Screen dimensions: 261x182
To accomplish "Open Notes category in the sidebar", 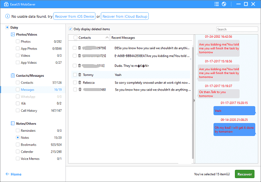I will coord(26,137).
